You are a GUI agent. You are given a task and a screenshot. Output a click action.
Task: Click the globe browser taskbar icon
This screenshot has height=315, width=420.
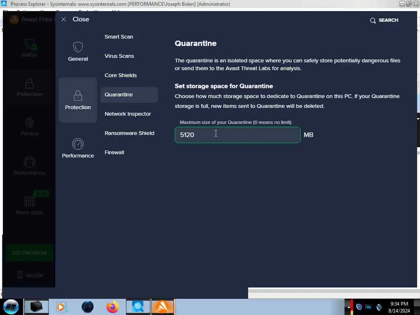(88, 307)
